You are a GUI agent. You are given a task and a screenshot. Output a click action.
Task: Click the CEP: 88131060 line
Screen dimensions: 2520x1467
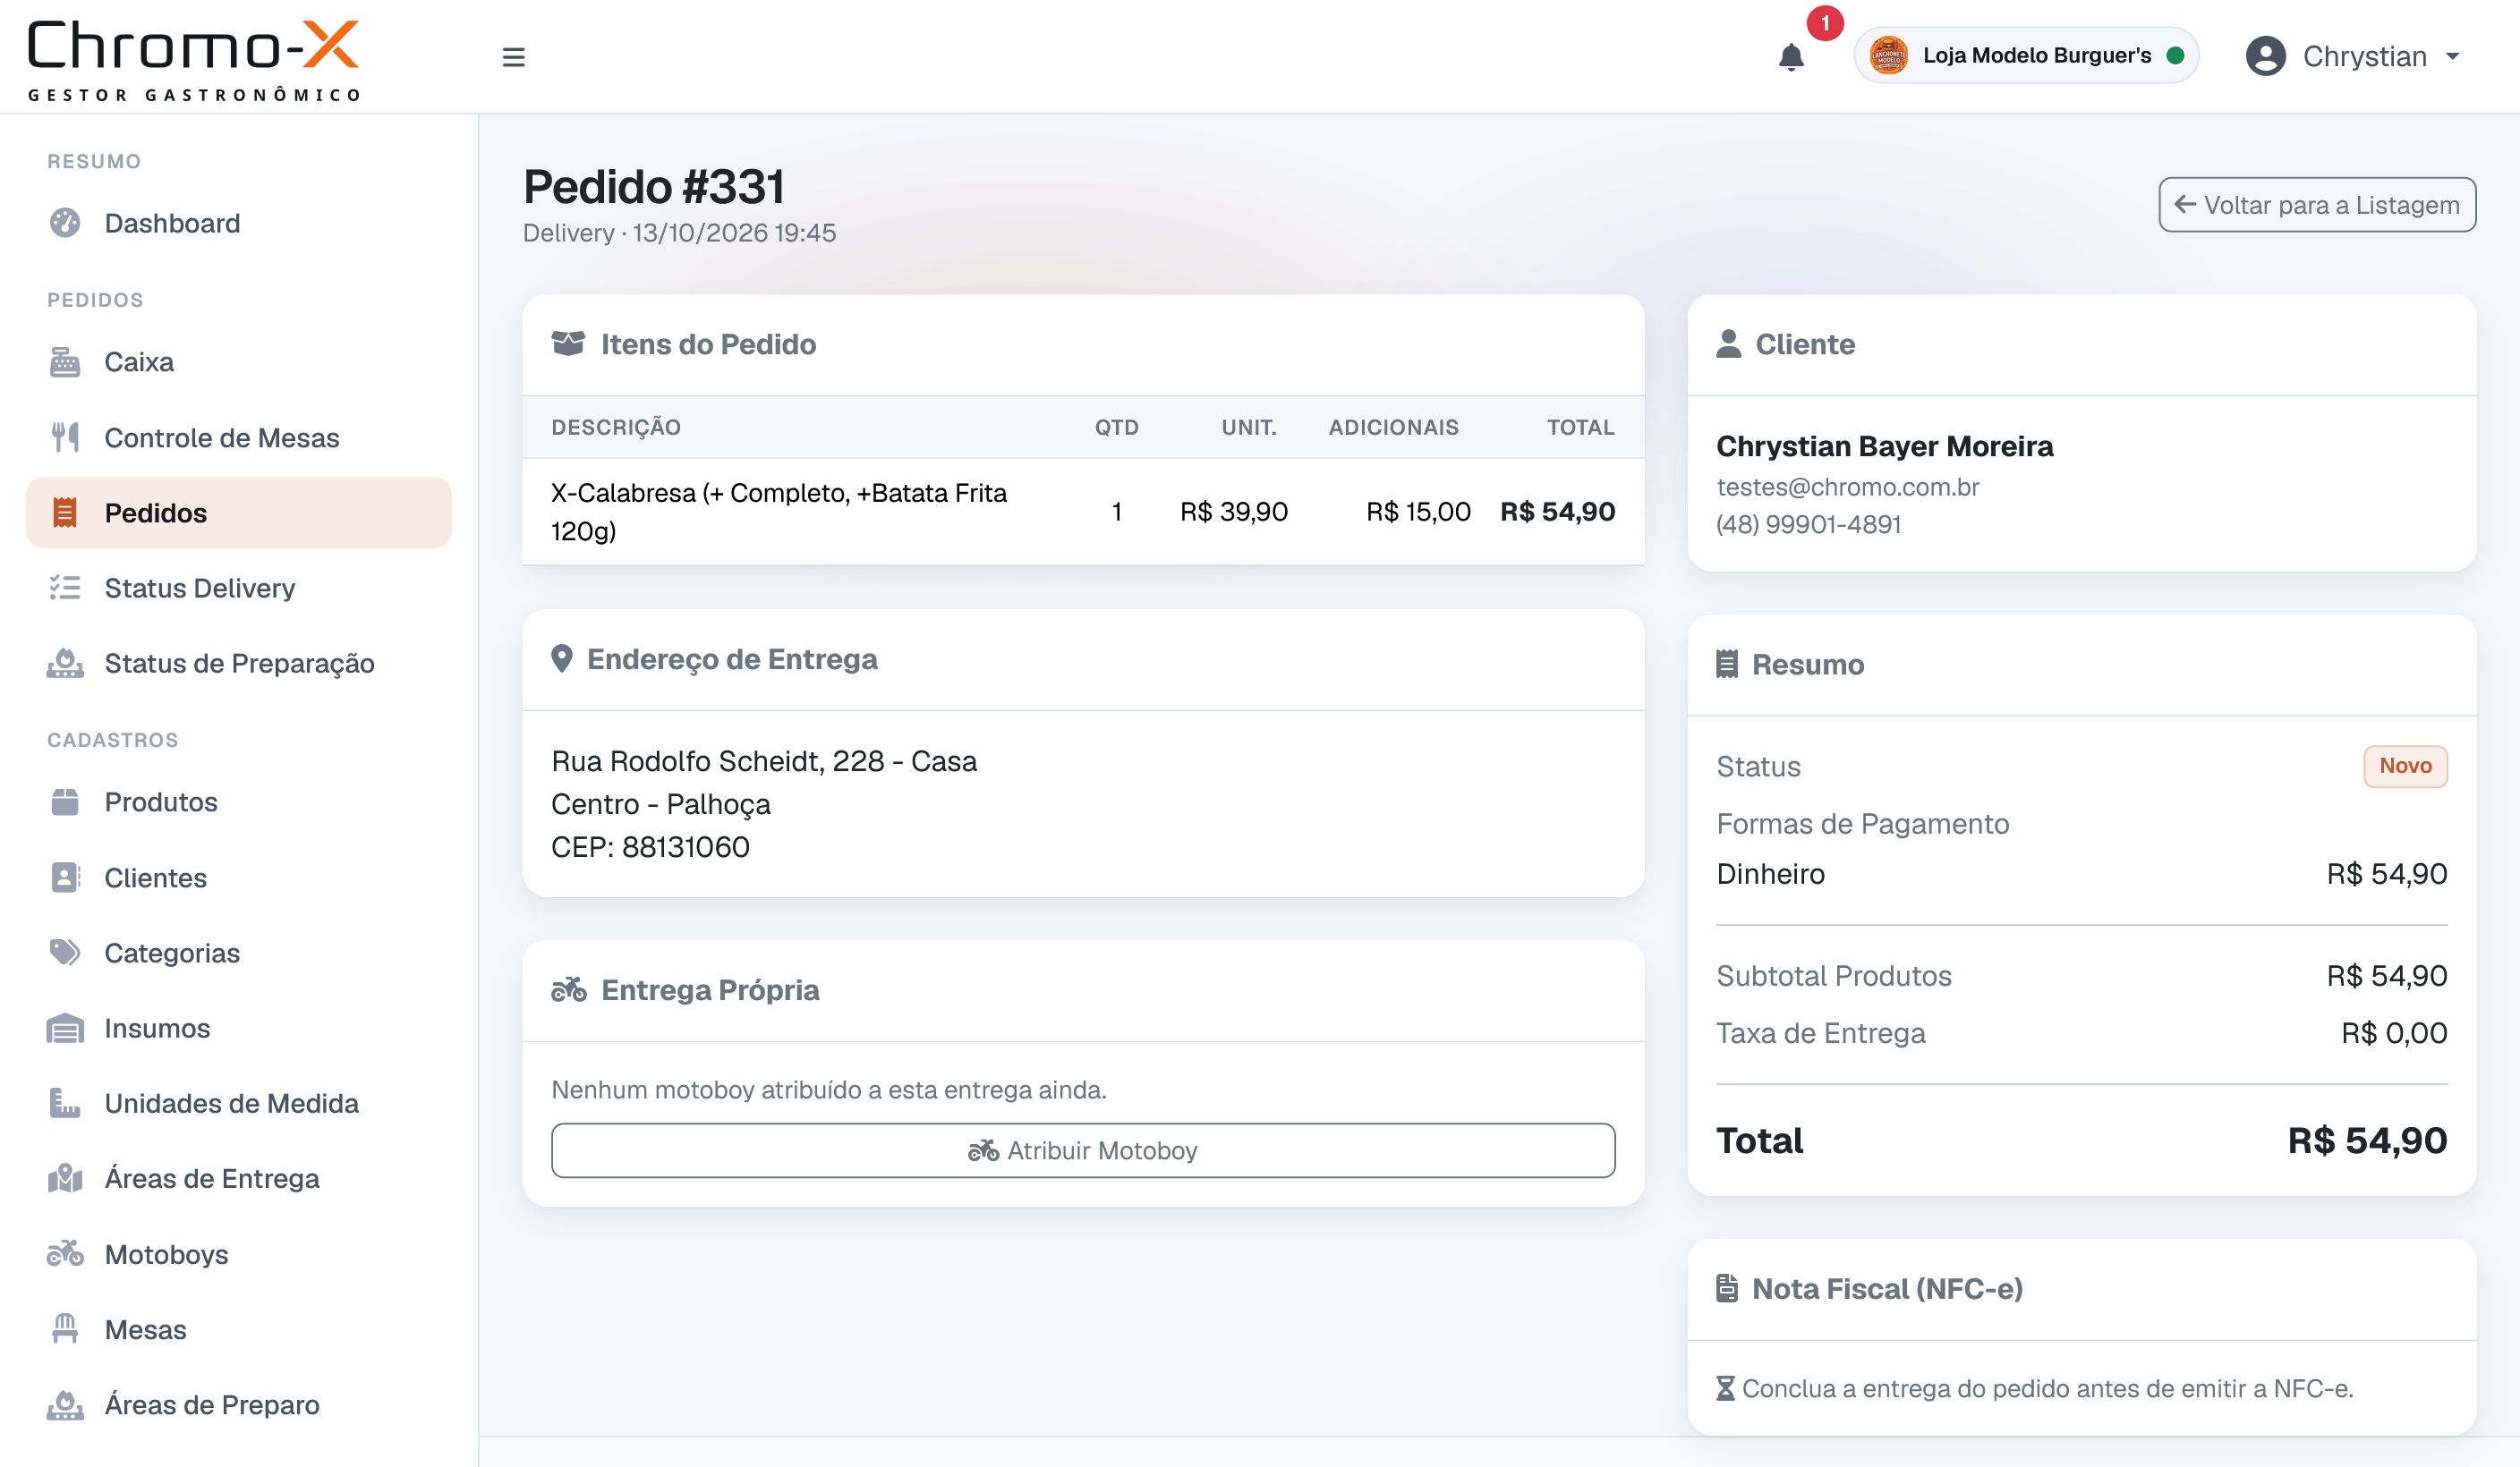coord(650,847)
